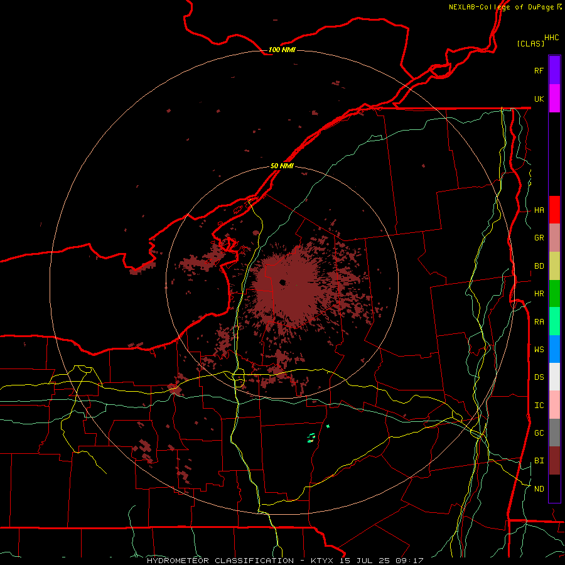This screenshot has height=565, width=565.
Task: Select the BD olive-yellow legend swatch
Action: coord(554,266)
